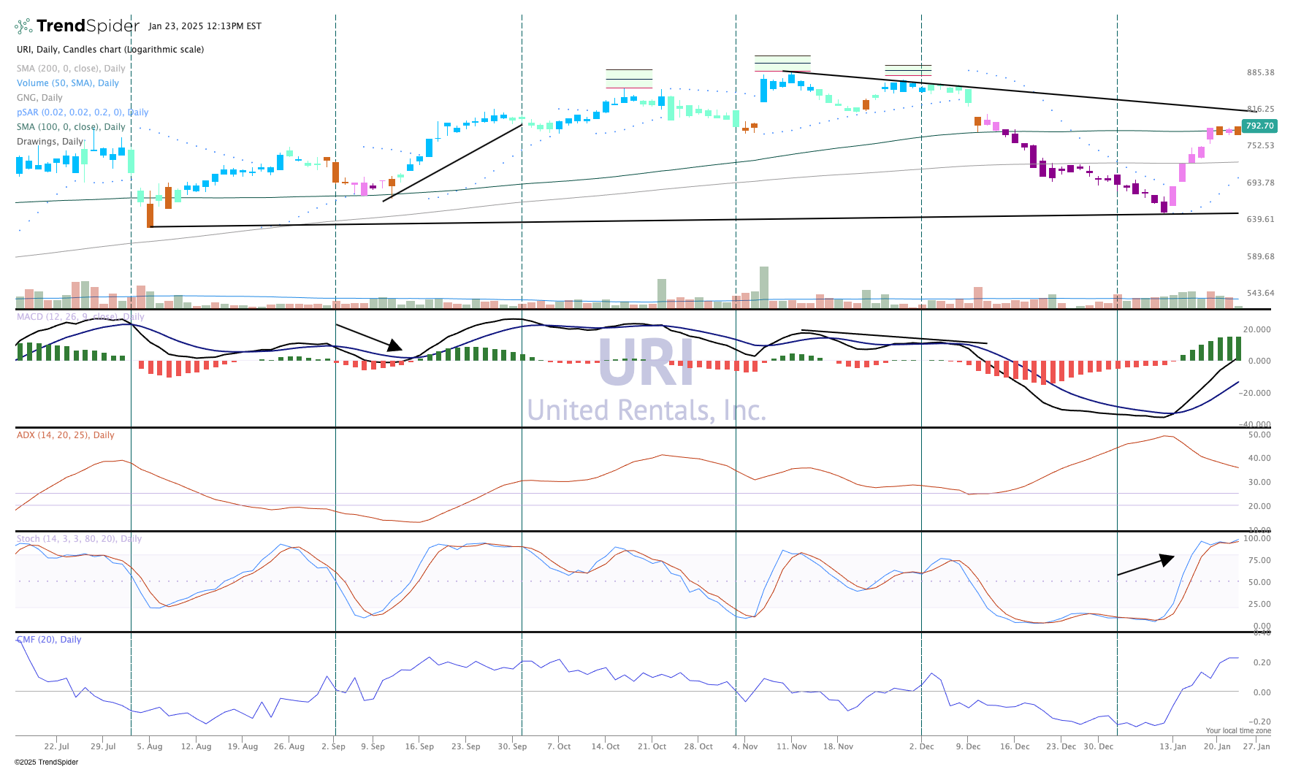1293x769 pixels.
Task: Click the black arrow on the Stoch panel
Action: [x=1145, y=566]
